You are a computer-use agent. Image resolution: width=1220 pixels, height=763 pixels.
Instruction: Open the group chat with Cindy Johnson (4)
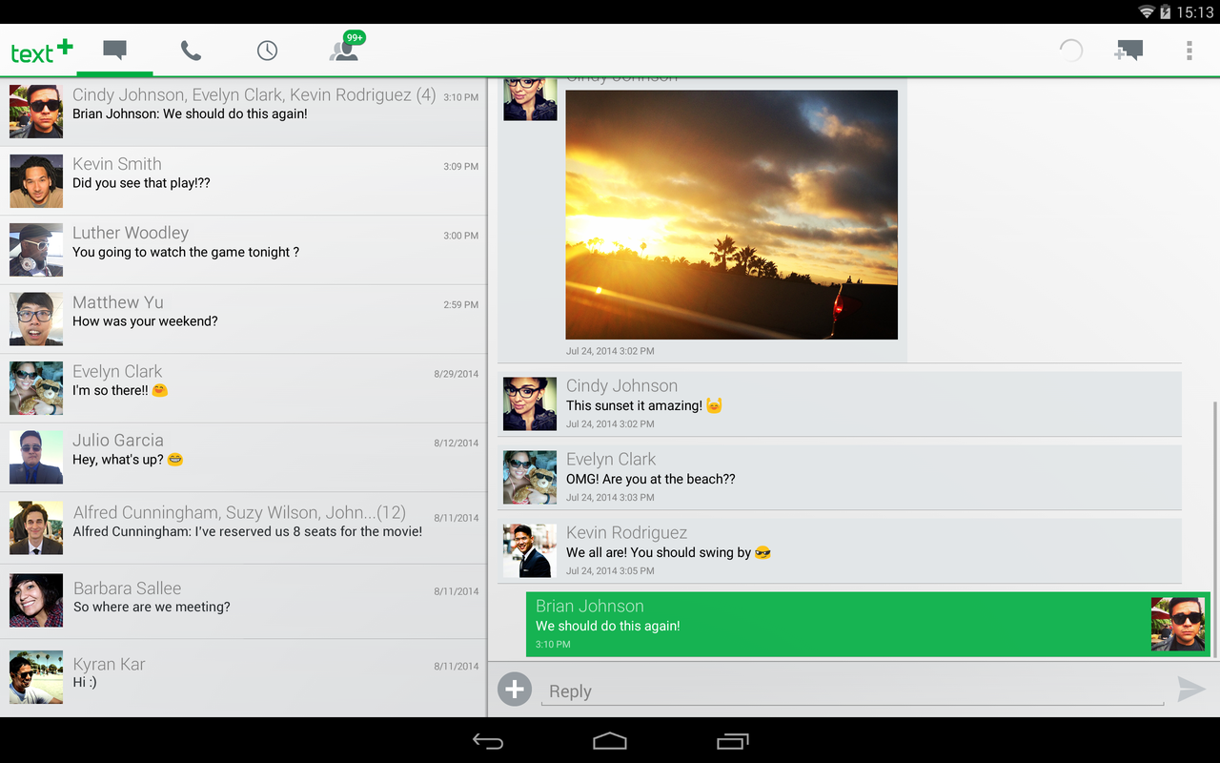tap(244, 112)
